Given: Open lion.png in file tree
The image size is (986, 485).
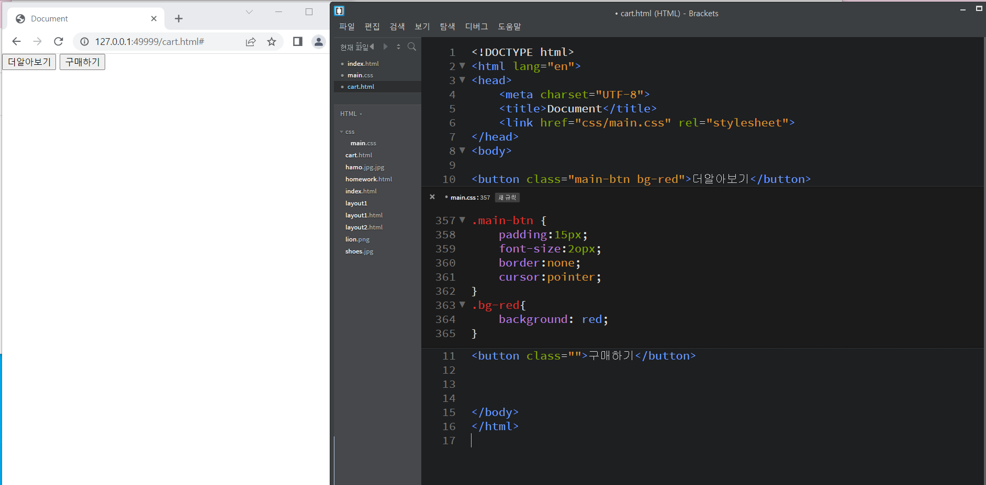Looking at the screenshot, I should point(357,239).
